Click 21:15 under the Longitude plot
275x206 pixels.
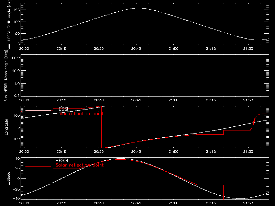click(x=211, y=151)
